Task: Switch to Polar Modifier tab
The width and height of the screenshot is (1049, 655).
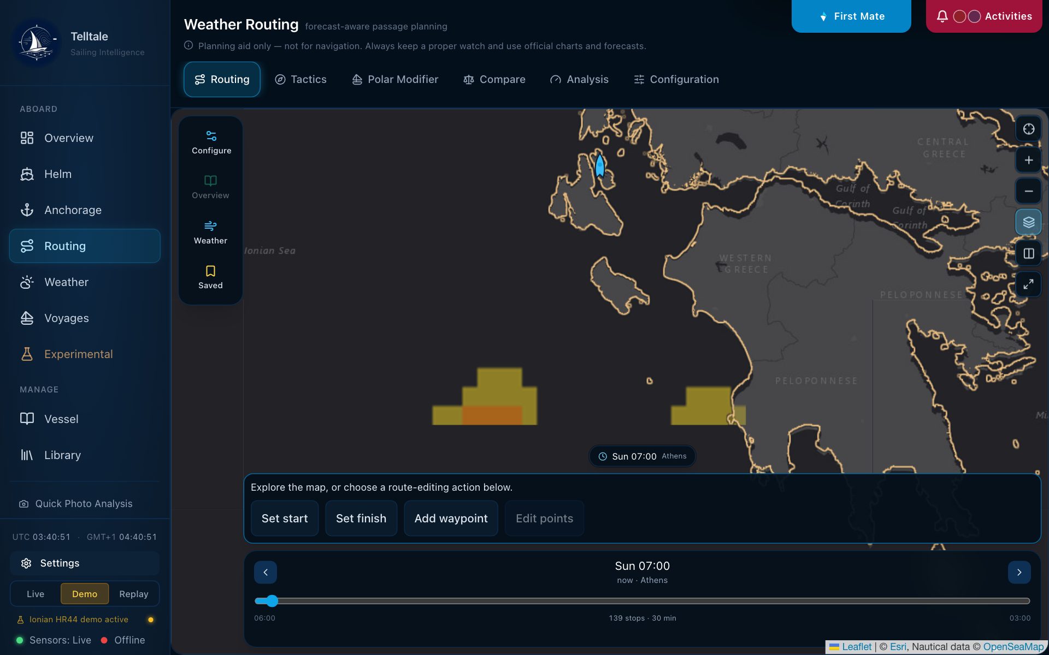Action: pyautogui.click(x=395, y=80)
